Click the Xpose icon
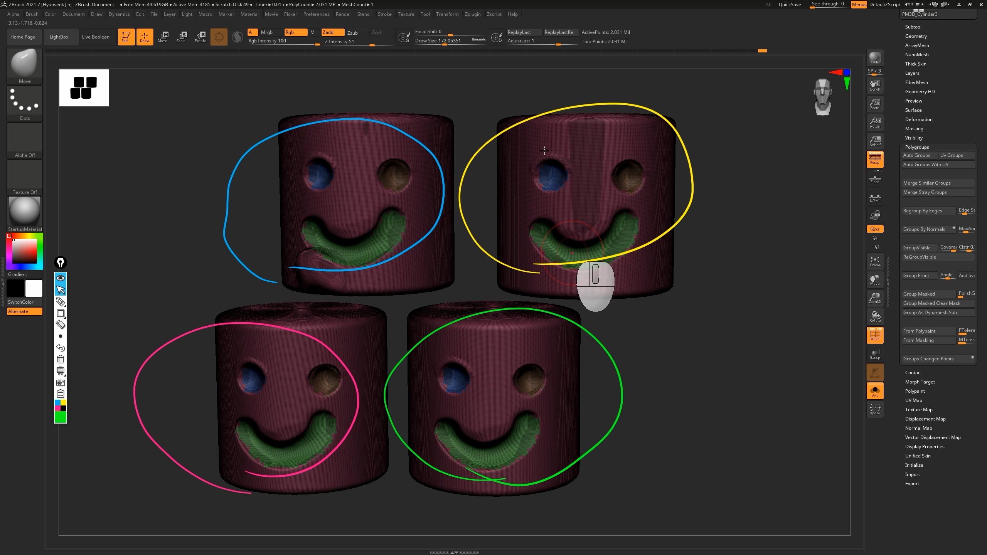The image size is (987, 555). 875,409
